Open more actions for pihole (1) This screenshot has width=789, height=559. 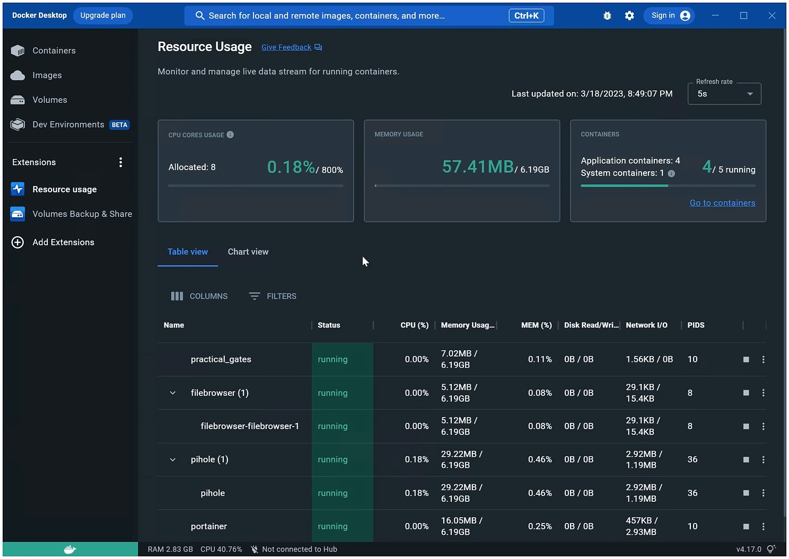tap(764, 459)
